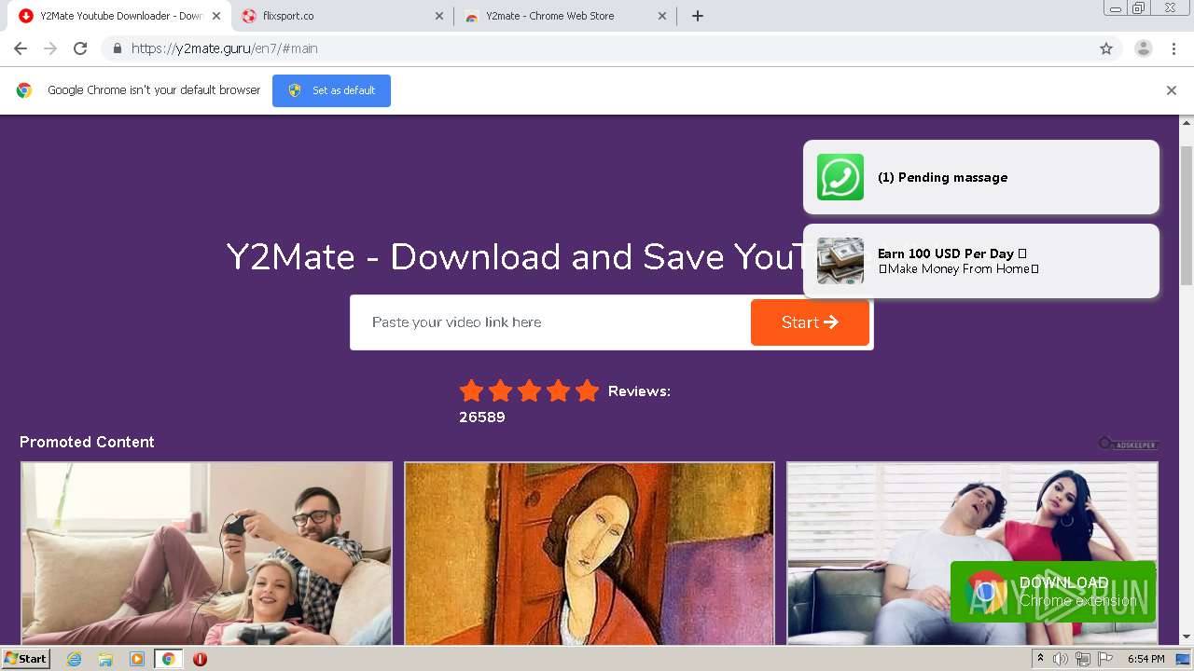Click the Opera icon in the taskbar
Image resolution: width=1194 pixels, height=671 pixels.
[200, 659]
